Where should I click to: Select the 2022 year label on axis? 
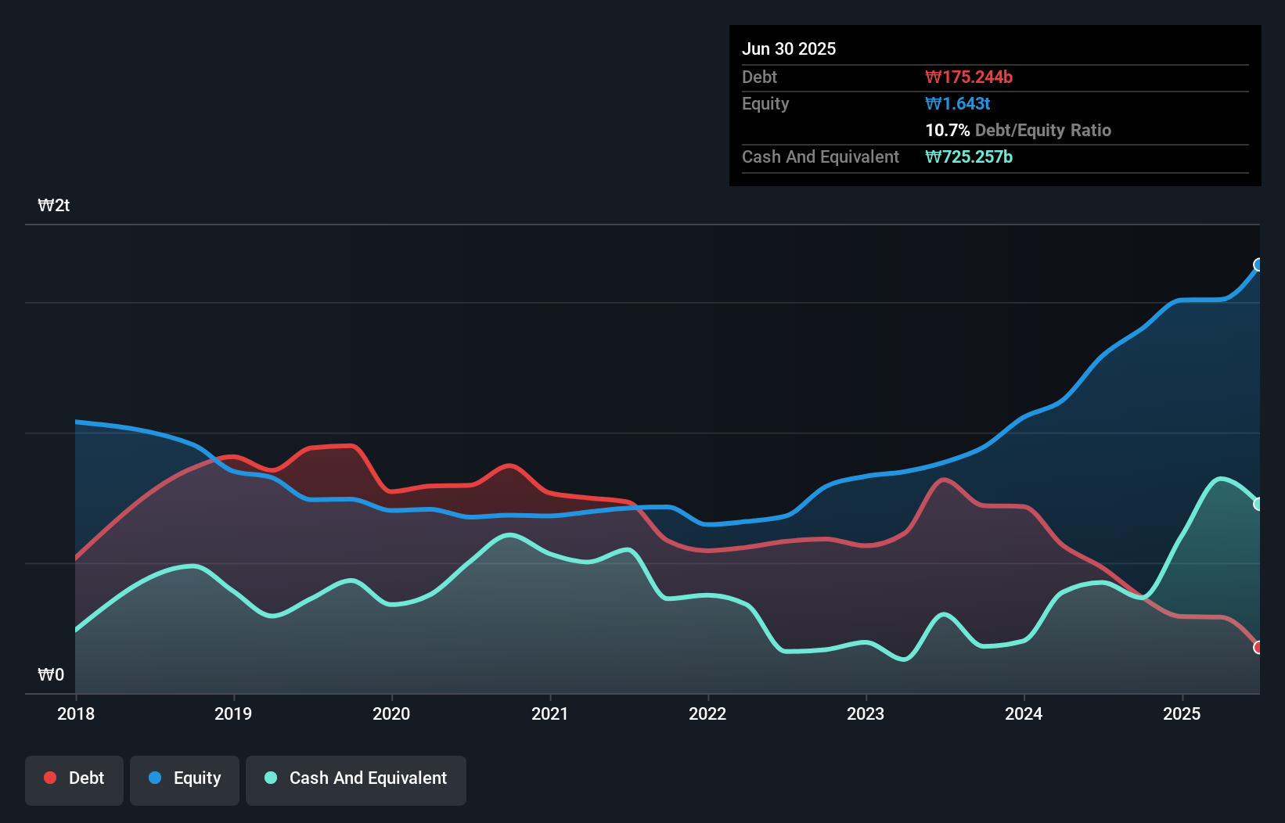coord(707,713)
